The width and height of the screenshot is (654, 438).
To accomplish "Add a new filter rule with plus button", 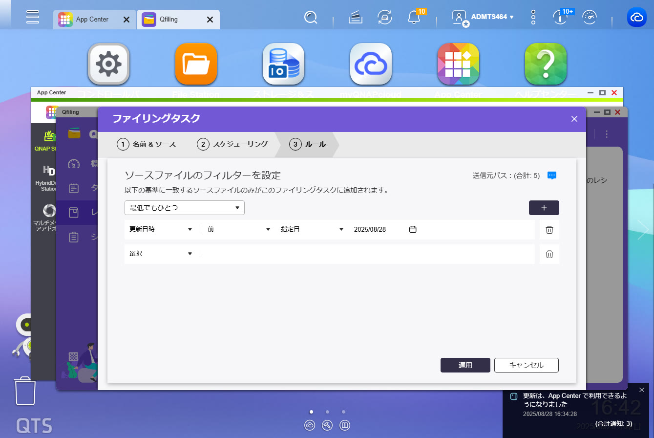I will click(x=544, y=208).
